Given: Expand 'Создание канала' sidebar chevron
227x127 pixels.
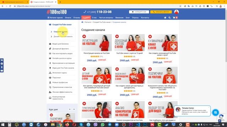Looking at the screenshot, I should point(51,32).
